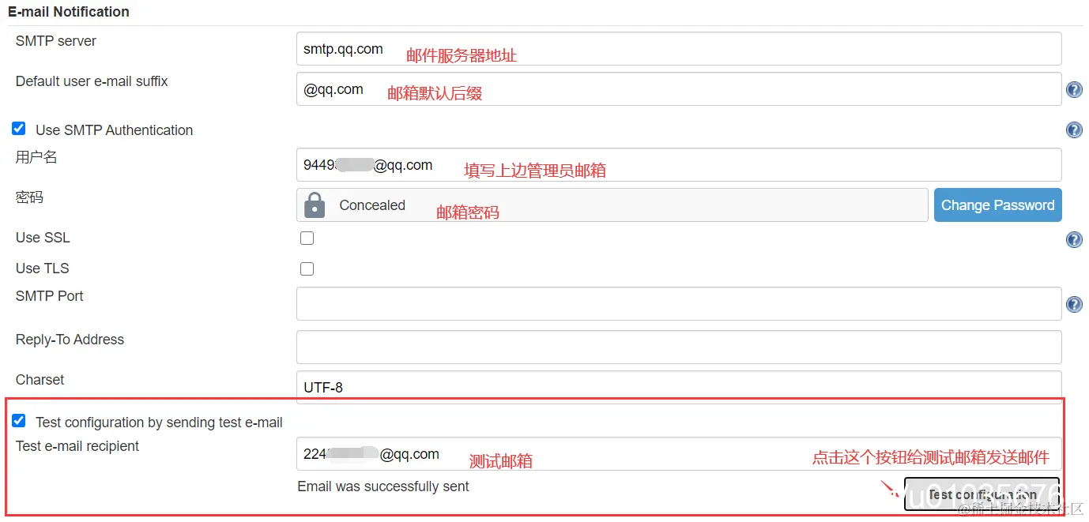Uncheck Use SMTP Authentication checkbox

(19, 128)
